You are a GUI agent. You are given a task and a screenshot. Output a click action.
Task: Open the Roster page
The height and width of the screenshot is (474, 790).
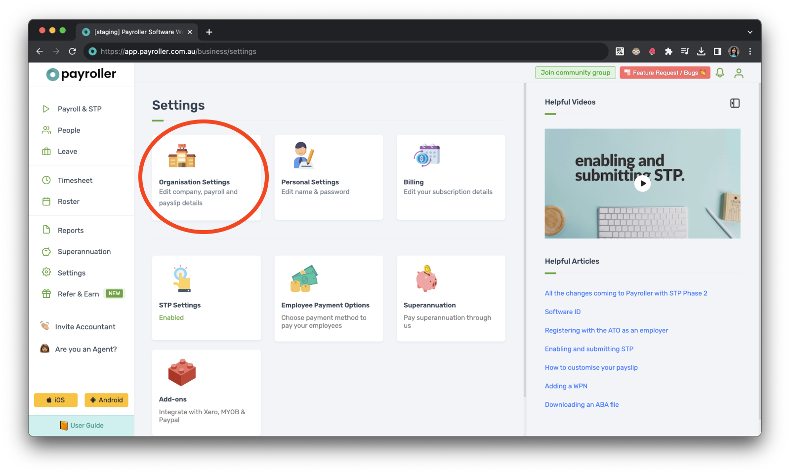click(x=69, y=201)
